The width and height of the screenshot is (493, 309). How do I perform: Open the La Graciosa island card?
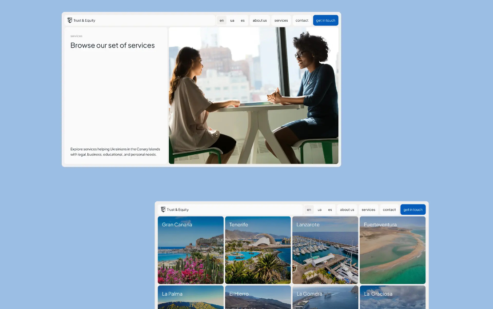point(392,297)
